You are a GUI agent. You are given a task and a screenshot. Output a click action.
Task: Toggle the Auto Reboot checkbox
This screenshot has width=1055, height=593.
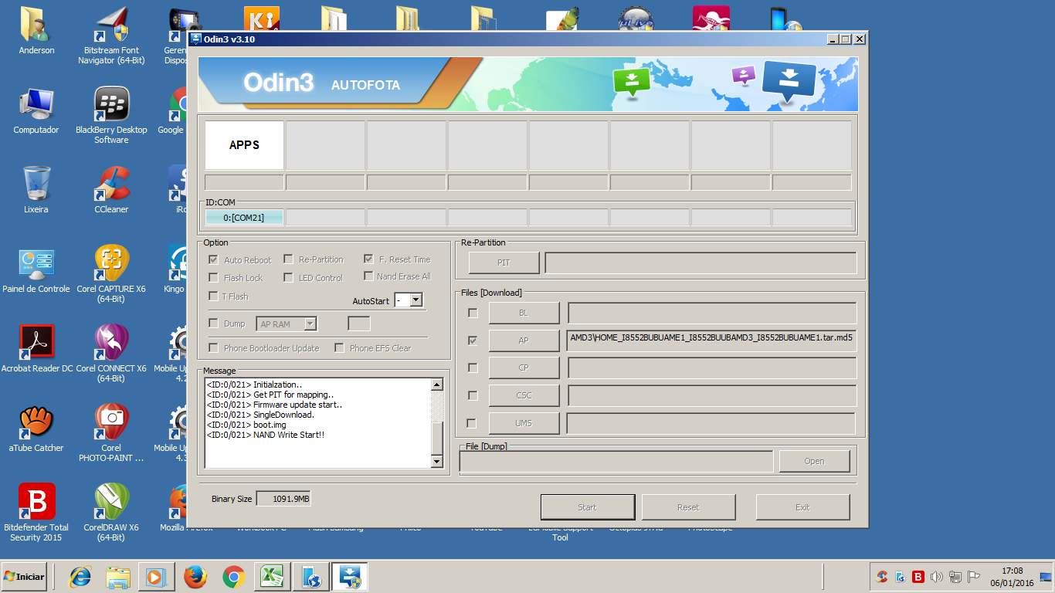pos(214,259)
